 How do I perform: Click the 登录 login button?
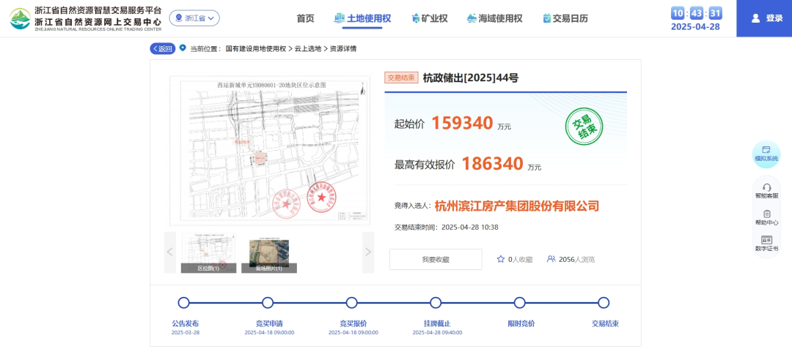763,18
